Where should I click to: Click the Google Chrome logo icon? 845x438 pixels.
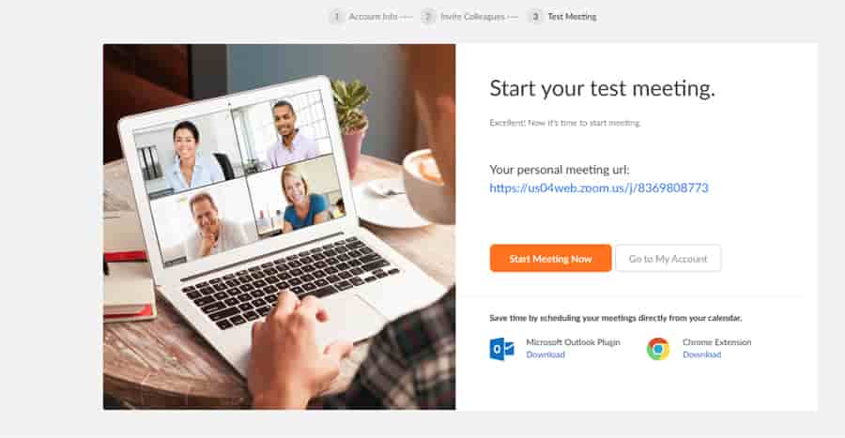point(658,349)
